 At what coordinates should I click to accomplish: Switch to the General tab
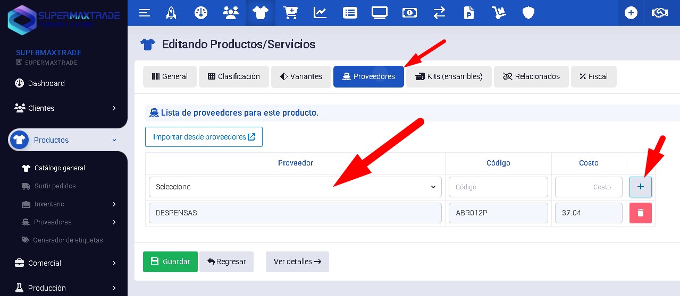tap(170, 76)
